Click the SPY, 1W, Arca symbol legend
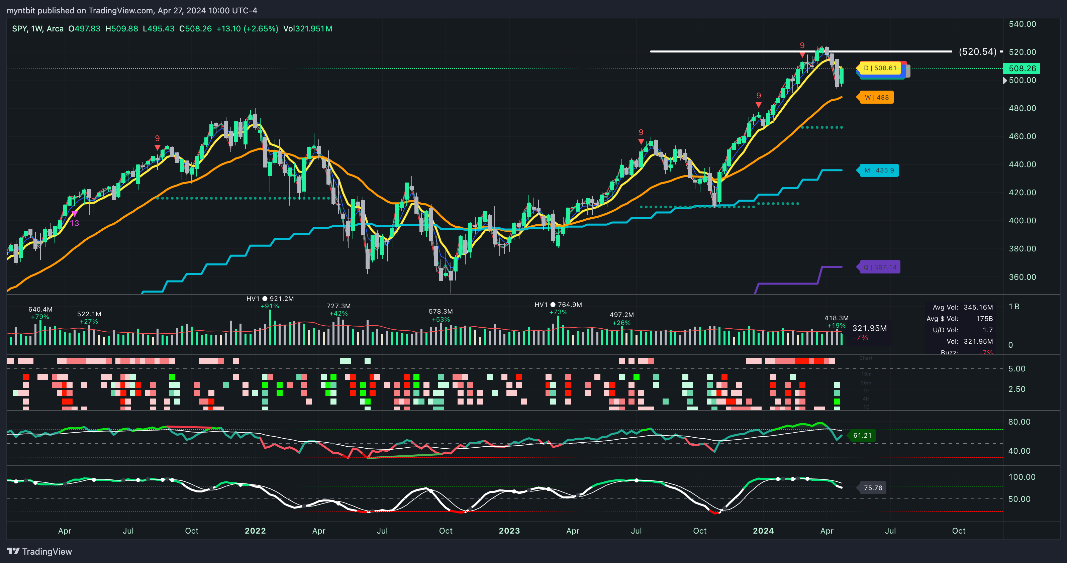 tap(38, 28)
